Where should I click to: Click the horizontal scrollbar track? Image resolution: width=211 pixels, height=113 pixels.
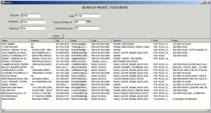point(105,110)
